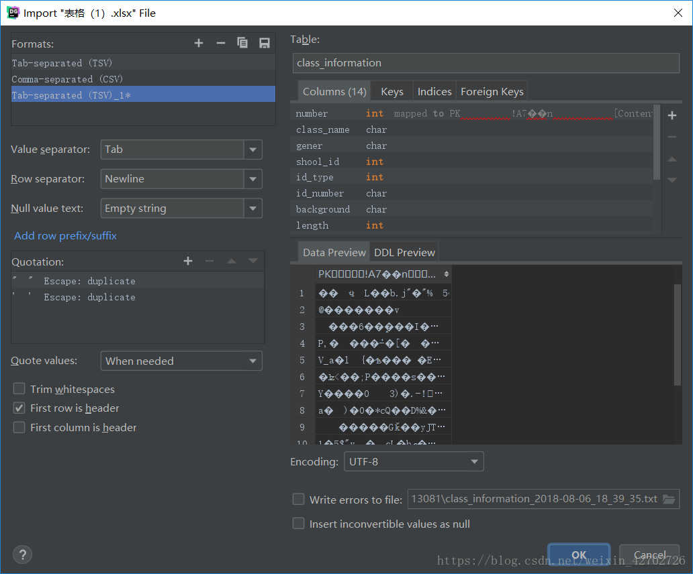Move quotation rule up
The image size is (693, 574).
pyautogui.click(x=231, y=262)
